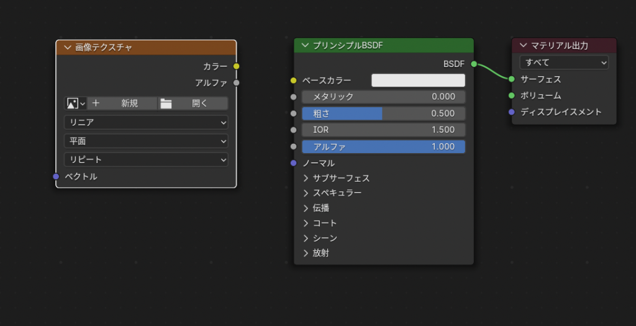
Task: Click the gray アルファ output socket
Action: (x=237, y=82)
